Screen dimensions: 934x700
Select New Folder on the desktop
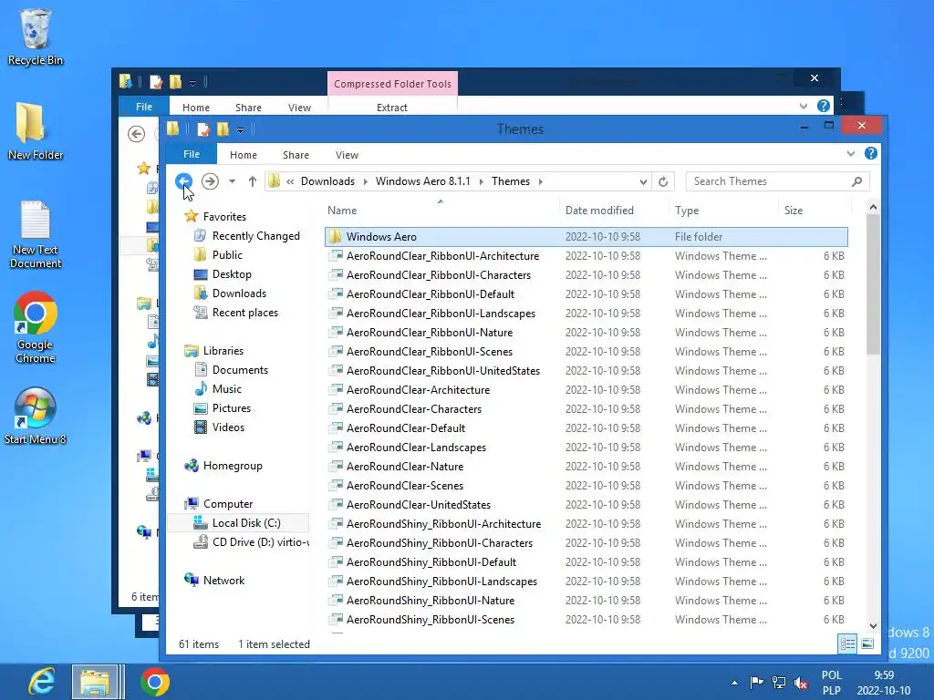[36, 131]
